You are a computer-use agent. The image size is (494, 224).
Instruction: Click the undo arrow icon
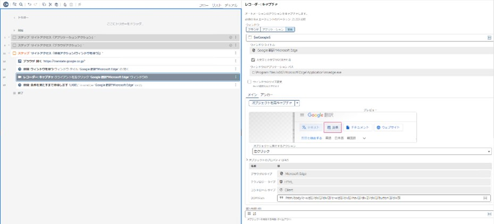click(x=29, y=4)
